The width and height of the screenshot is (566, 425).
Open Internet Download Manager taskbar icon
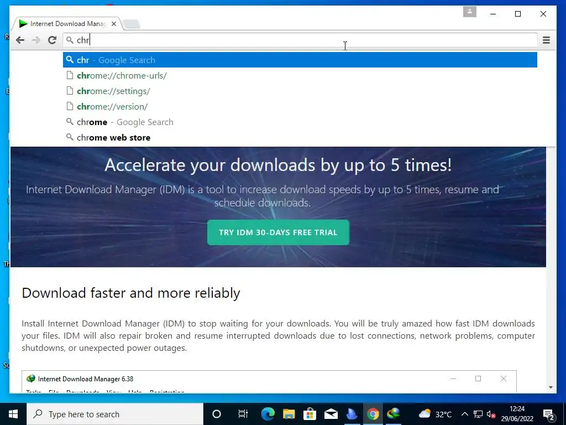point(394,414)
